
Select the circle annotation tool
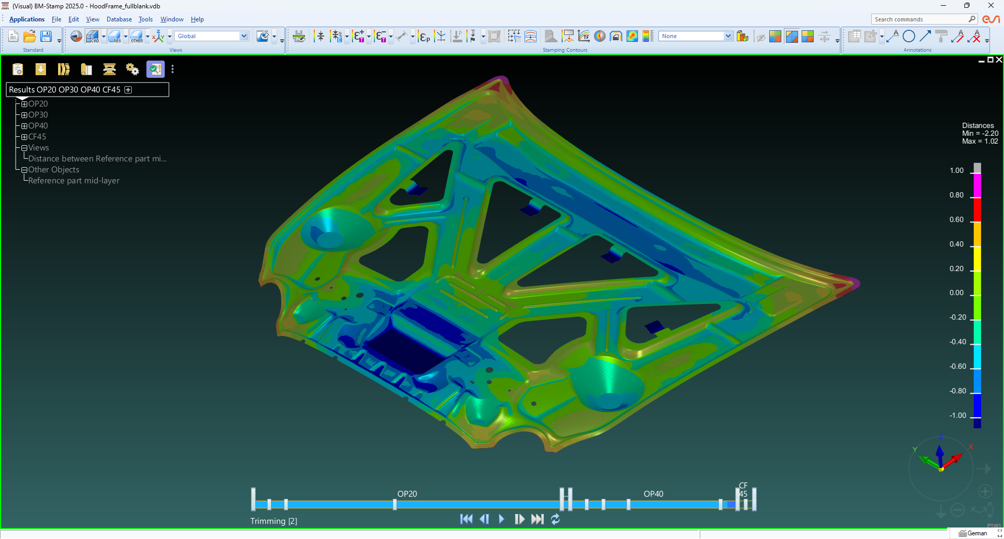(x=909, y=36)
